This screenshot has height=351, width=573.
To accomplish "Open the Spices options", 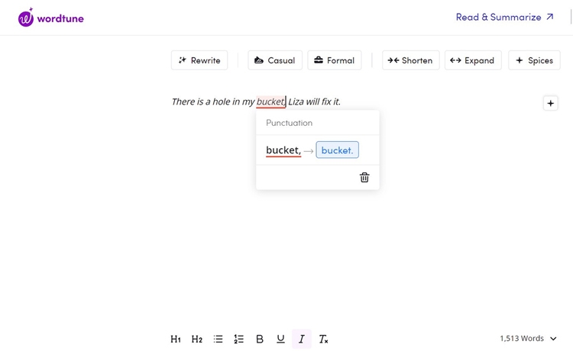I will click(534, 60).
